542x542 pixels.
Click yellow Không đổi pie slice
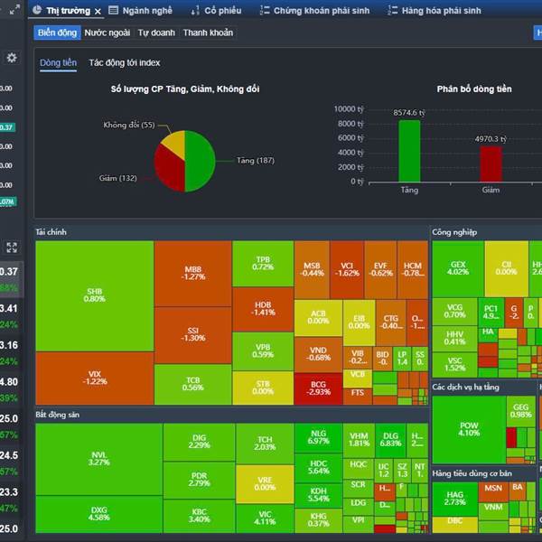pos(175,143)
